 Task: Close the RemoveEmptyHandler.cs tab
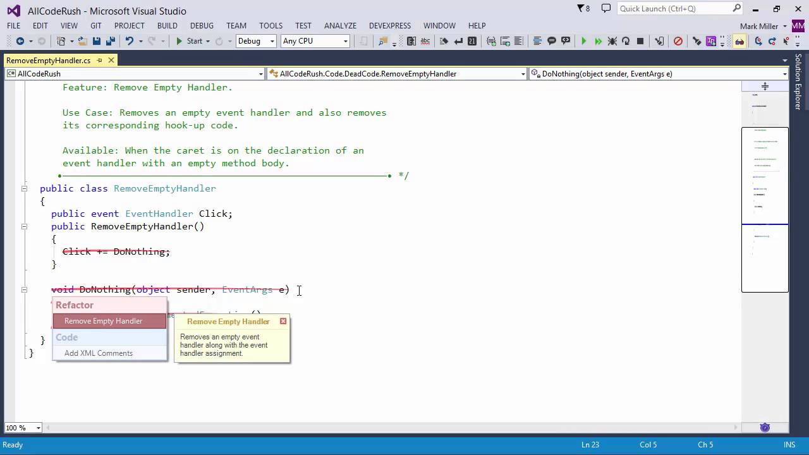coord(111,61)
